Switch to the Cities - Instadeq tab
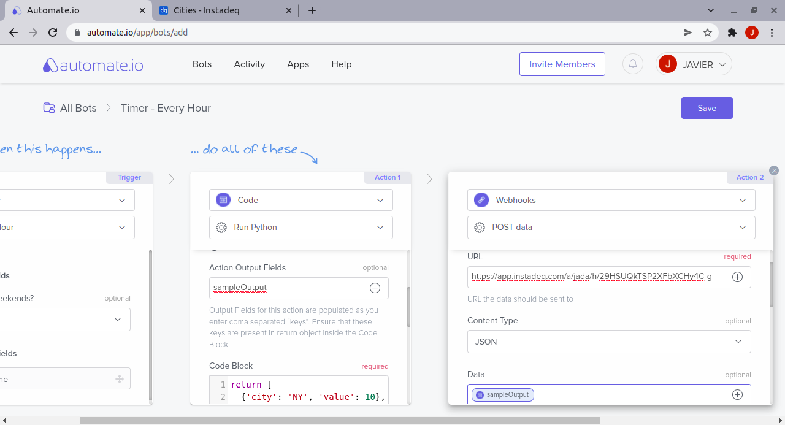The image size is (785, 425). pos(224,10)
